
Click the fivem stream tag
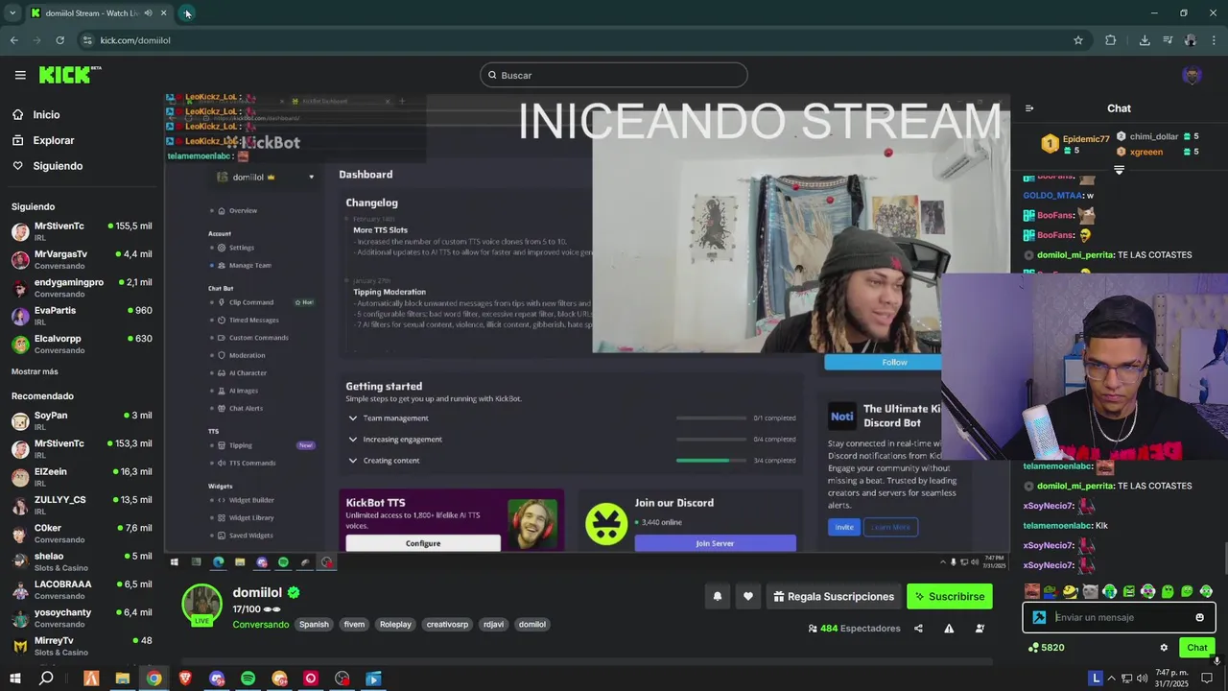[x=354, y=624]
